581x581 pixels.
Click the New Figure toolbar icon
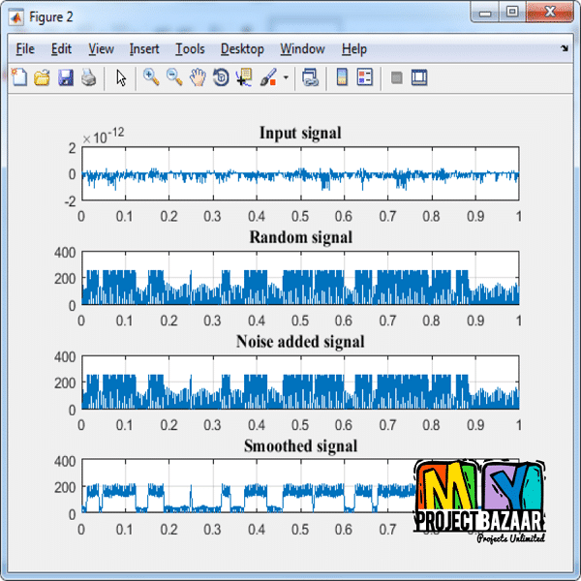[x=19, y=77]
